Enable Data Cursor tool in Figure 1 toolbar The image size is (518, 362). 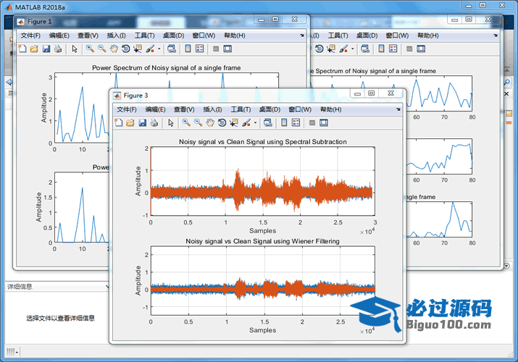[138, 49]
